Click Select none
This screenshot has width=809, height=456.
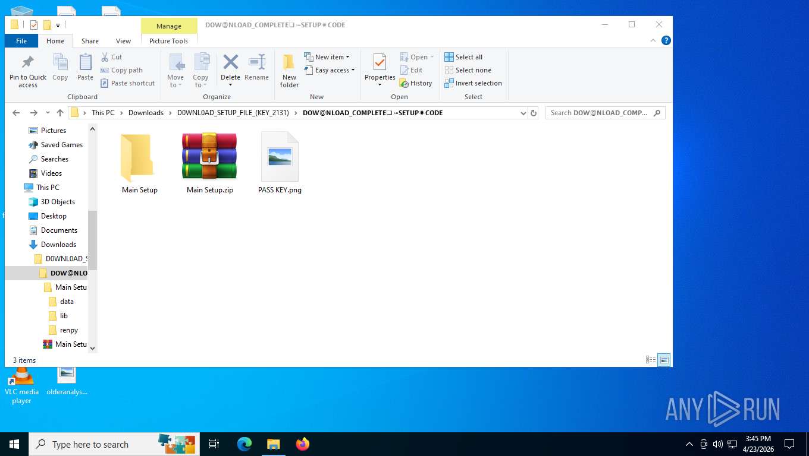[468, 70]
